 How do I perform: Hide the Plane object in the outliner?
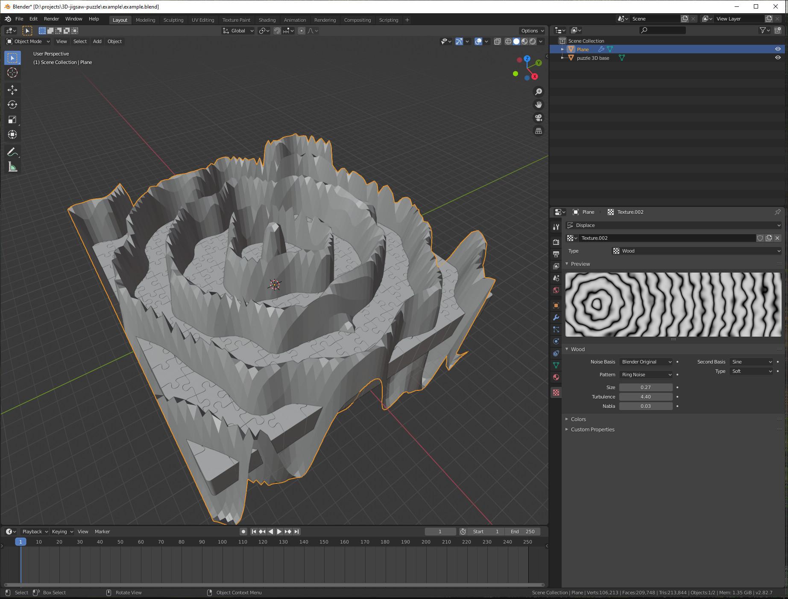pos(778,49)
